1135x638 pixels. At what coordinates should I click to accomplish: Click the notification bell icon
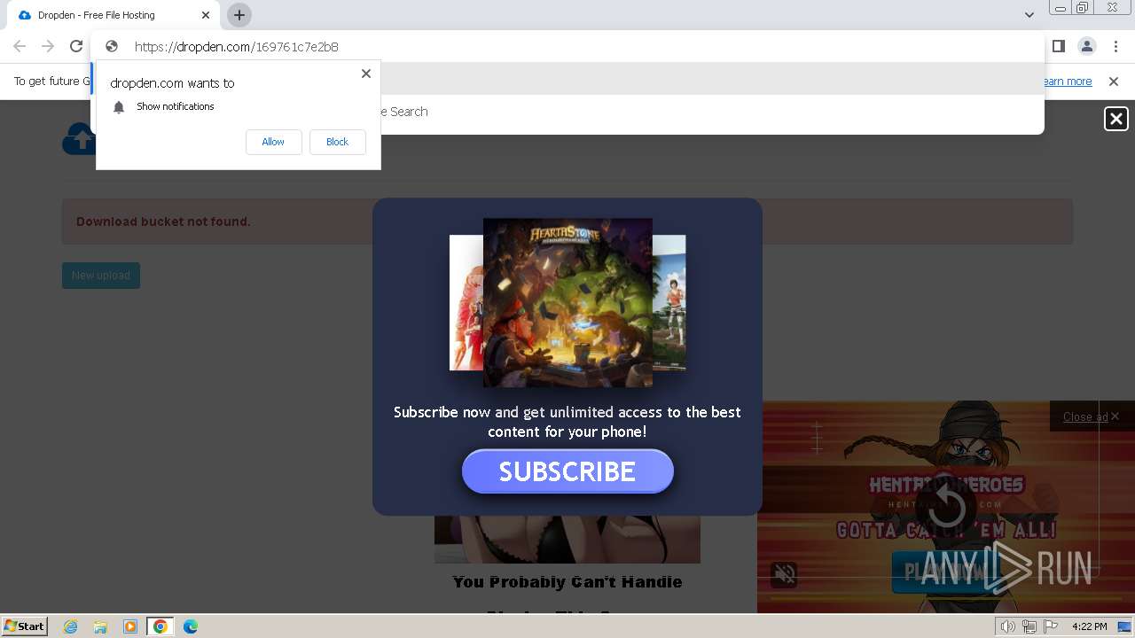119,107
